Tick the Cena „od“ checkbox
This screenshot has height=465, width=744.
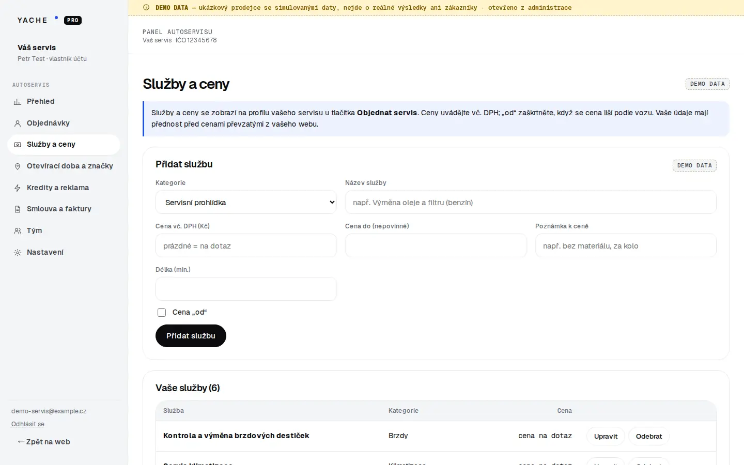(x=162, y=313)
